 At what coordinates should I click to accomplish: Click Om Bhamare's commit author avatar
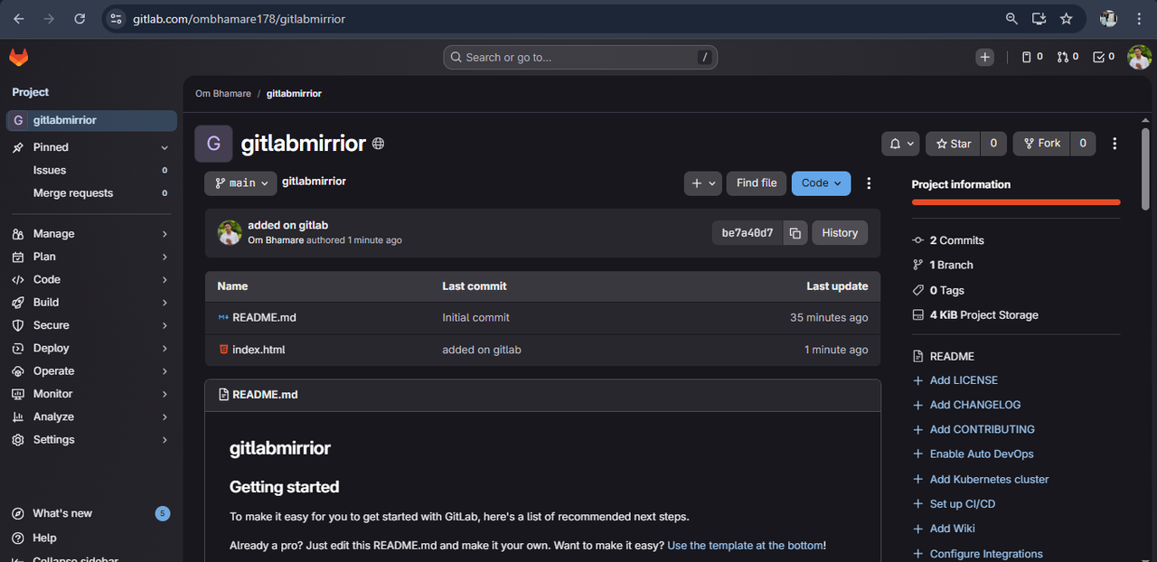click(x=230, y=233)
